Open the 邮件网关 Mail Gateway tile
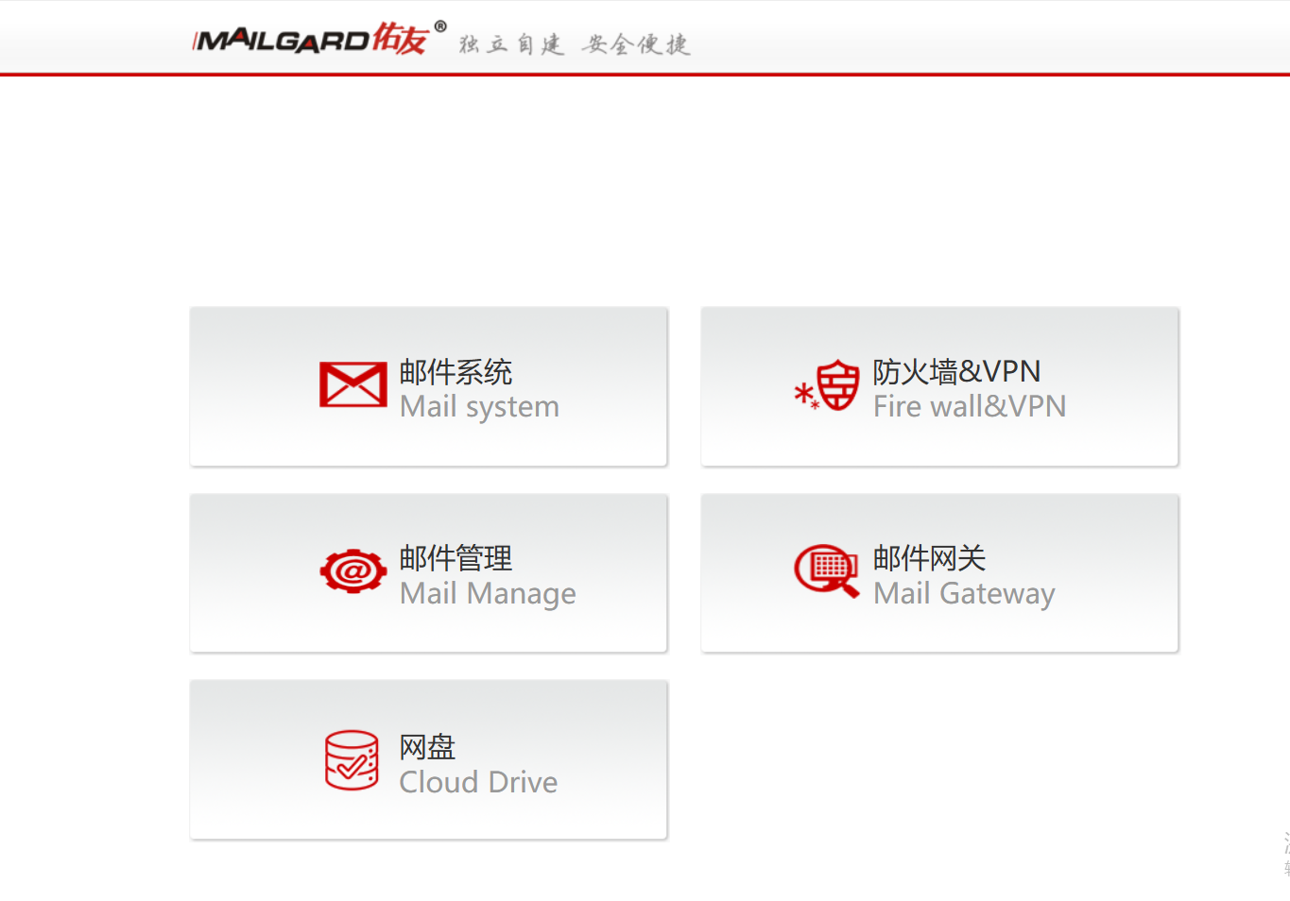 [939, 573]
